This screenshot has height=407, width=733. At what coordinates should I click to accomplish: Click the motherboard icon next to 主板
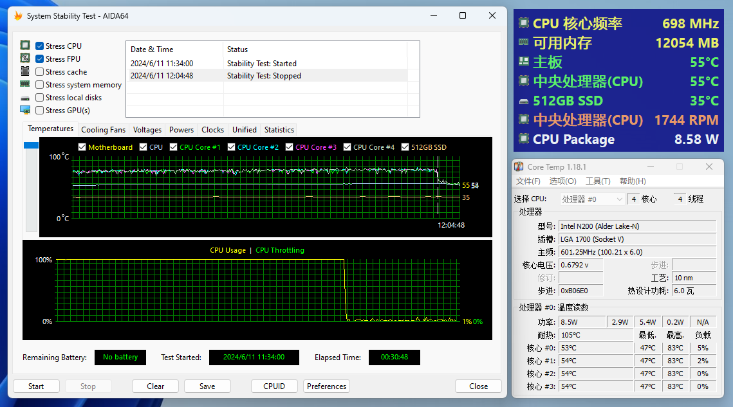(524, 61)
